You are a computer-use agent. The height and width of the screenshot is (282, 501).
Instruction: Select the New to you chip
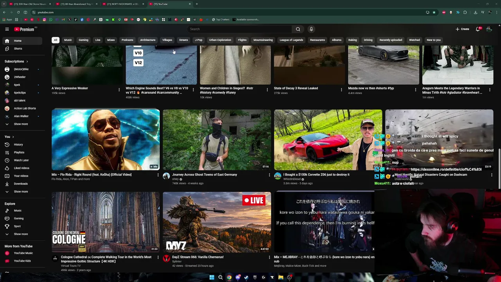coord(433,40)
